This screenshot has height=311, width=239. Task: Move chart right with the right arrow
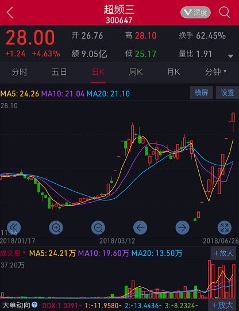click(x=183, y=227)
